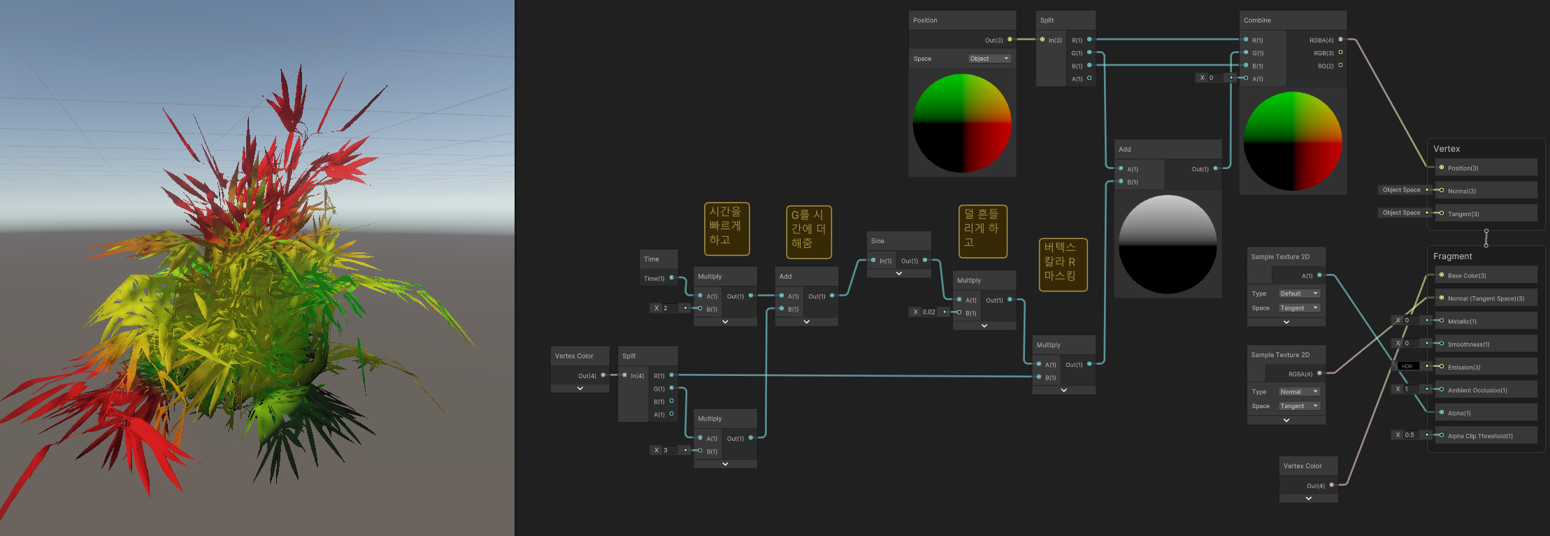Open the HDR Emission color swatch

click(1407, 366)
